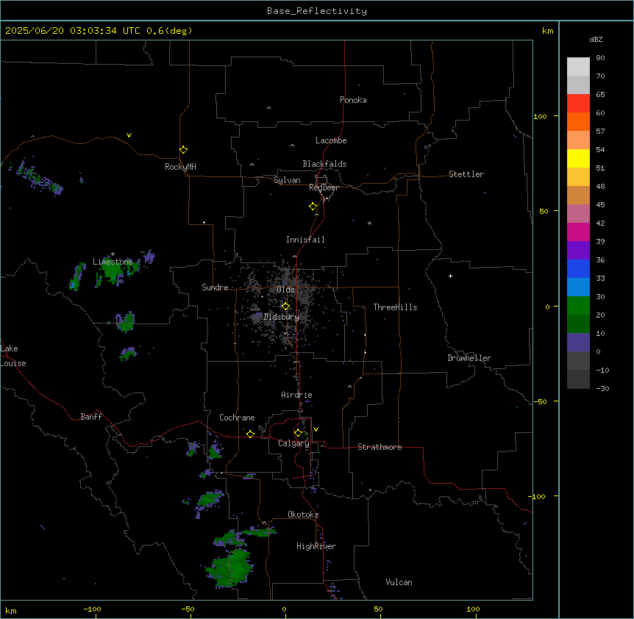Click the white plus marker north of Drumheller

450,276
